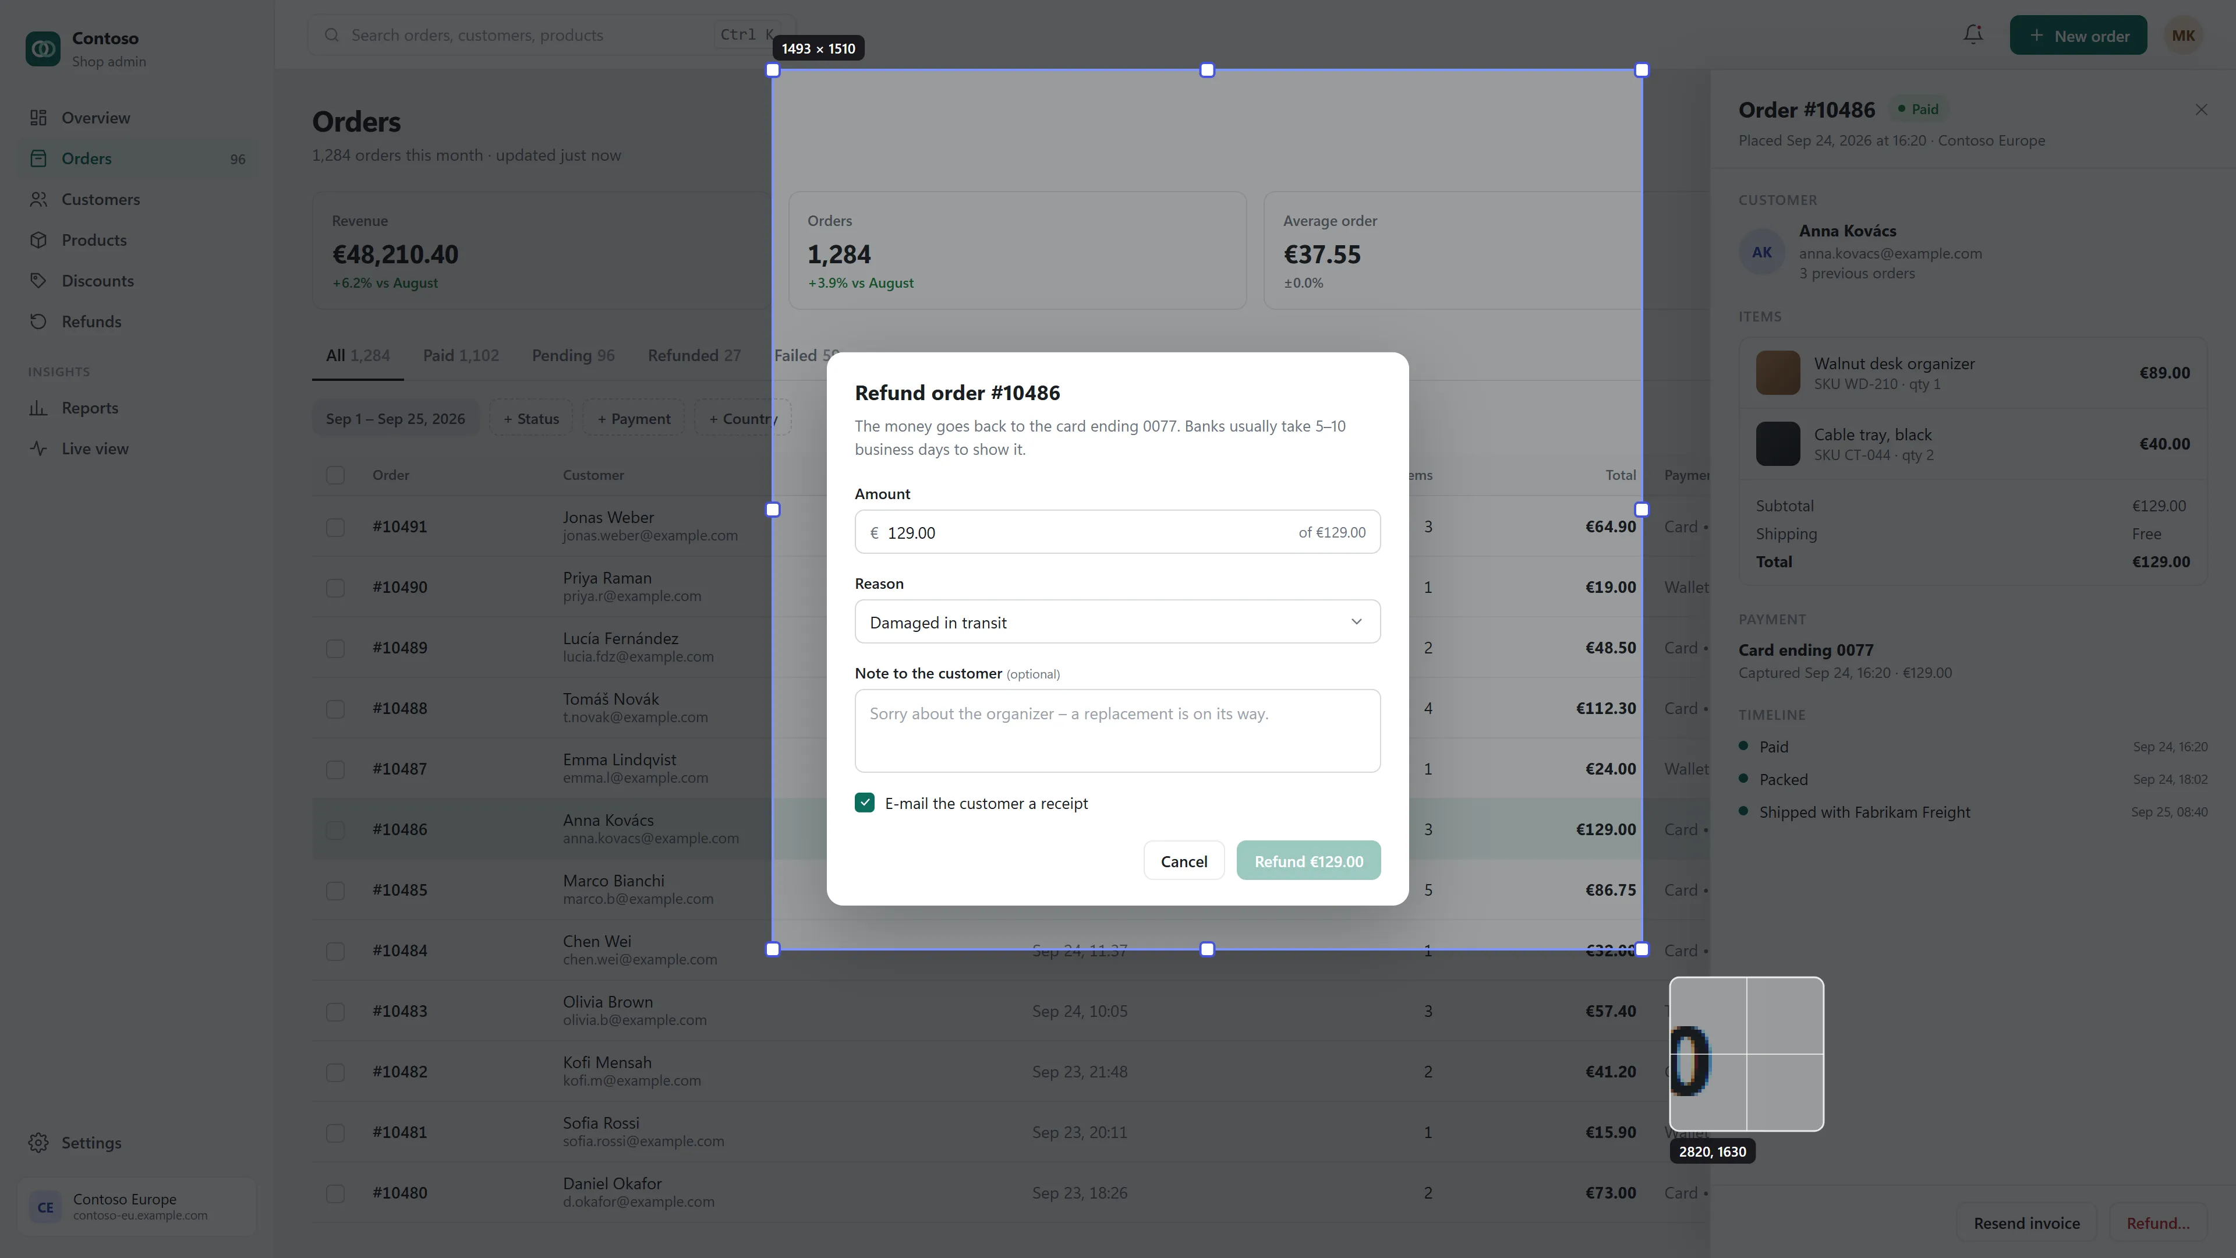Open the Sep 1 – Sep 25 date range
This screenshot has height=1258, width=2236.
click(395, 419)
